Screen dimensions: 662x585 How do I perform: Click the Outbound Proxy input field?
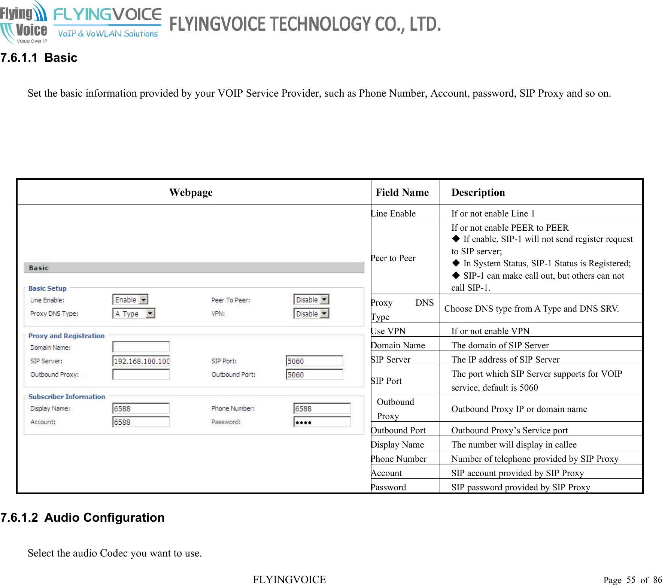click(141, 375)
